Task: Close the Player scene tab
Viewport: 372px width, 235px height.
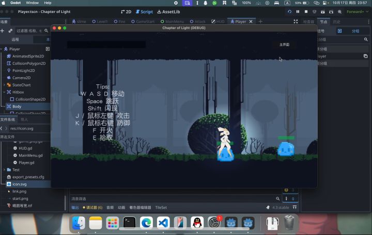Action: [251, 21]
